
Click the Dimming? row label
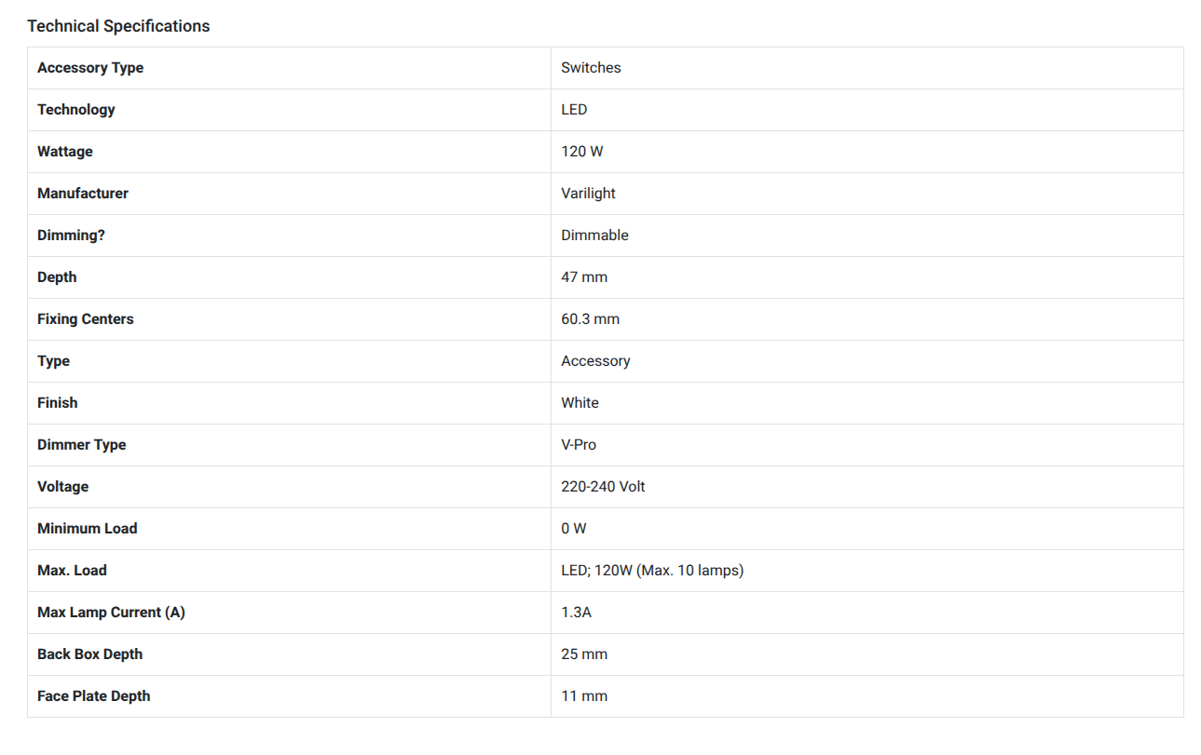click(71, 236)
